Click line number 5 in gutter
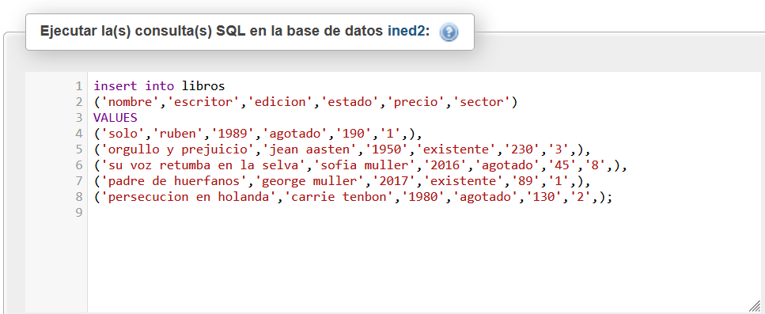The width and height of the screenshot is (765, 314). tap(79, 149)
